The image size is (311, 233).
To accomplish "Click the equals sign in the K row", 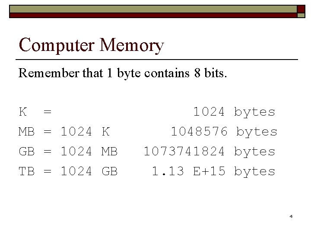I will click(x=48, y=112).
